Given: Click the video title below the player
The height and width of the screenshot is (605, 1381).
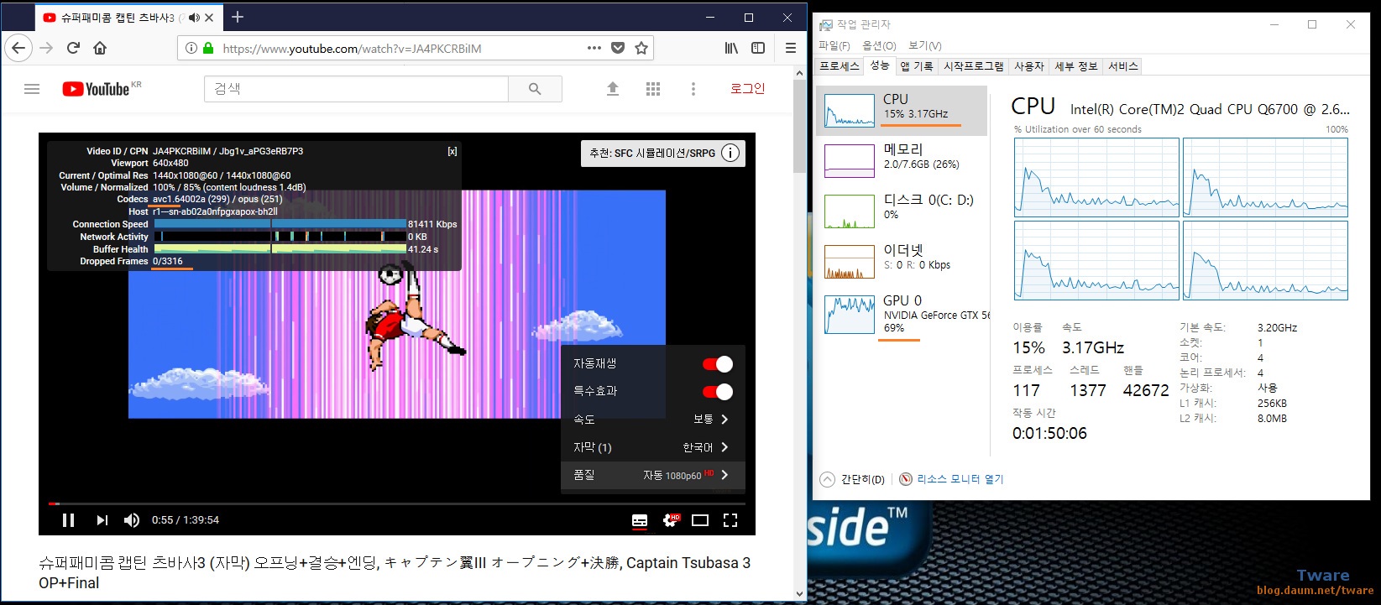Looking at the screenshot, I should [x=395, y=572].
